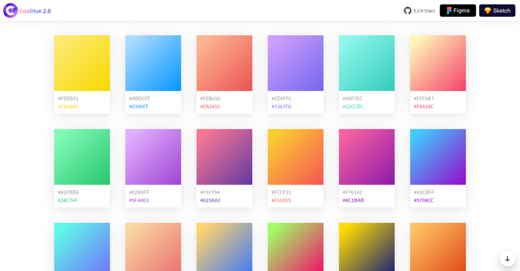Click the scroll-down arrow button

[508, 259]
